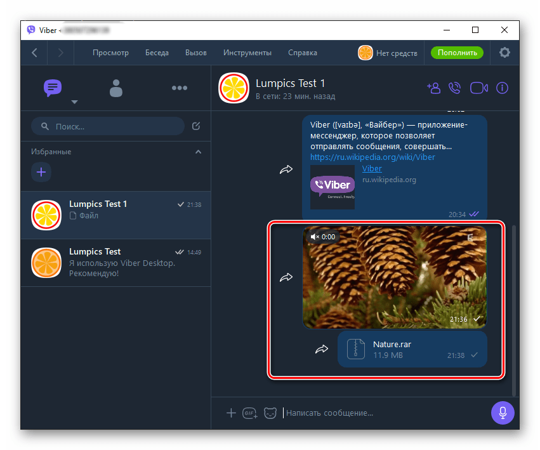540x450 pixels.
Task: Open the contacts tab icon
Action: point(116,88)
